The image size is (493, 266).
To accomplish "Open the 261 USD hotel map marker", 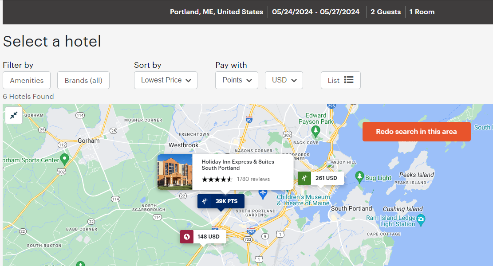I will (x=327, y=178).
